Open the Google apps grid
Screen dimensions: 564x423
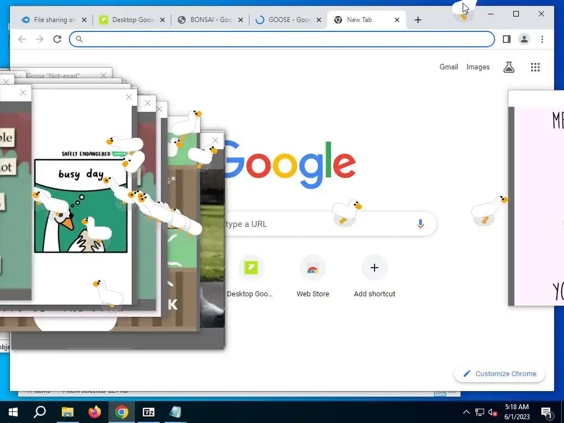coord(535,67)
